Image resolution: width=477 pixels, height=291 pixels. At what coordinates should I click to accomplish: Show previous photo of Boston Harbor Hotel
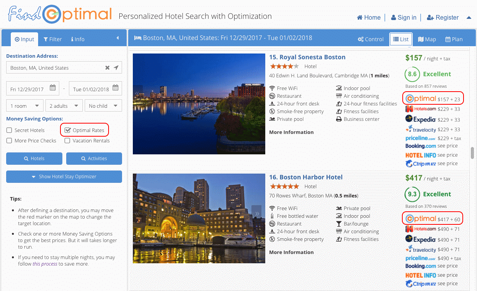[136, 213]
